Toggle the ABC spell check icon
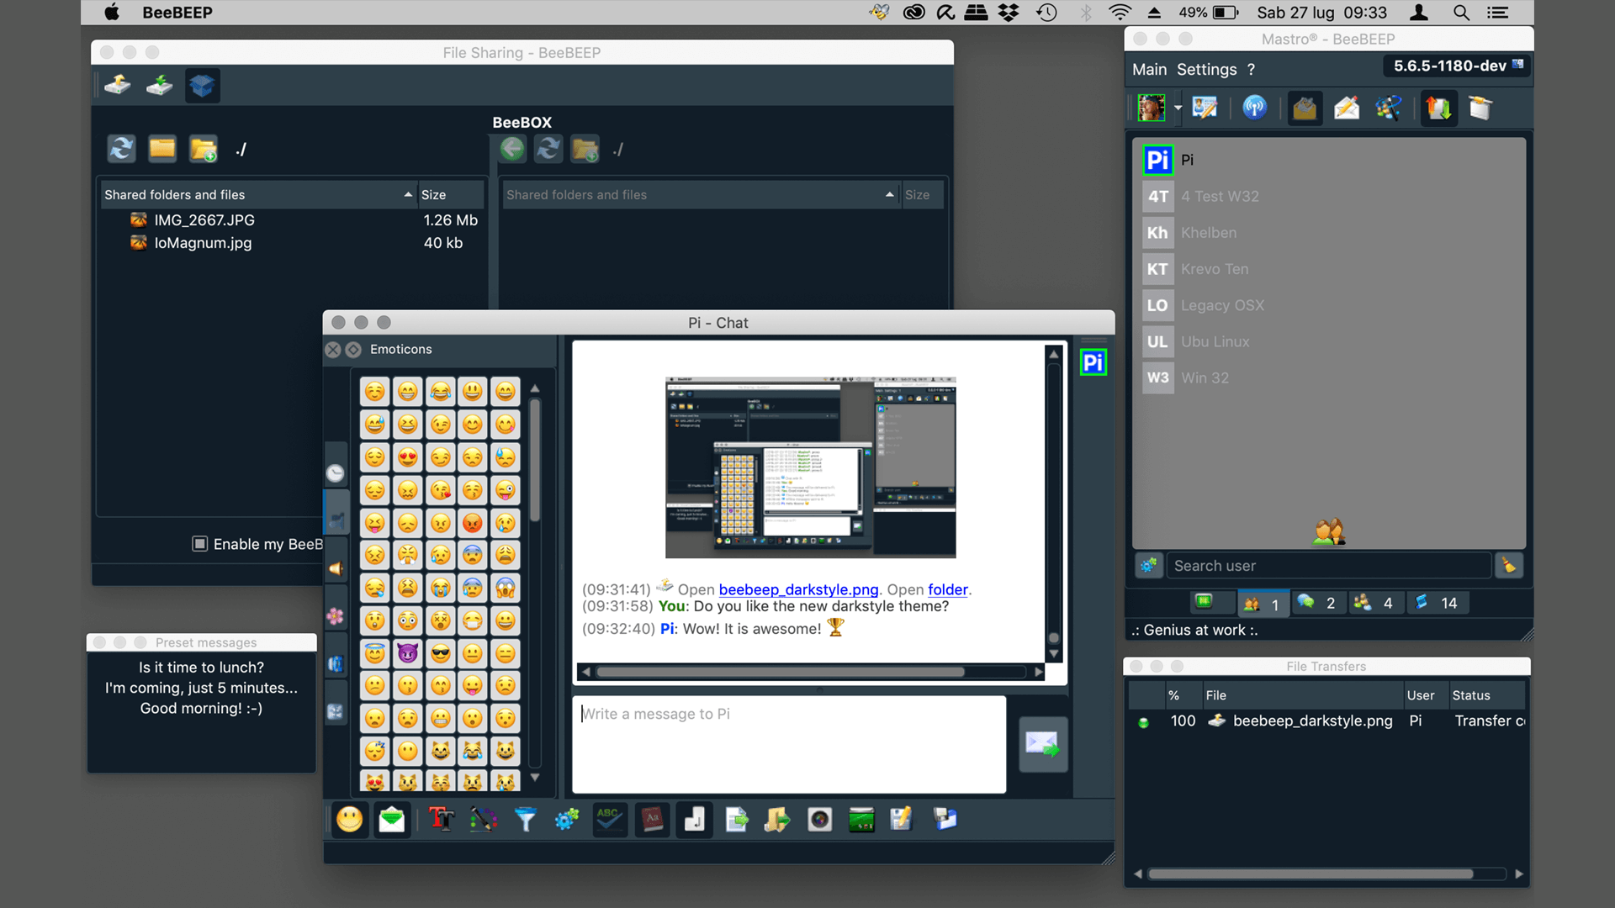 [609, 819]
